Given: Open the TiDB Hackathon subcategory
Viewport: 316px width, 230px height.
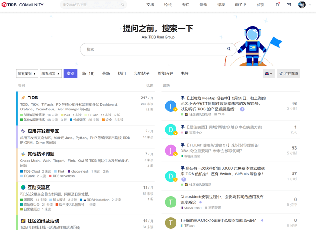Looking at the screenshot, I should tap(98, 200).
